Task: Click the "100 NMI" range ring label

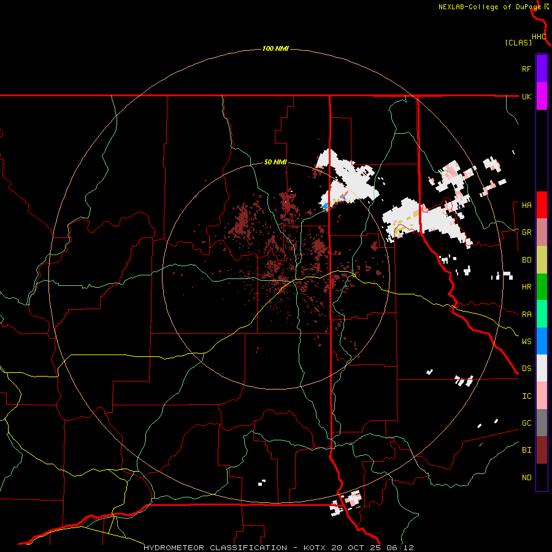Action: click(275, 48)
